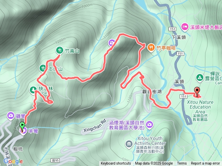Click the camera marker near 1100m contour
Image resolution: width=222 pixels, height=166 pixels.
coord(112,43)
